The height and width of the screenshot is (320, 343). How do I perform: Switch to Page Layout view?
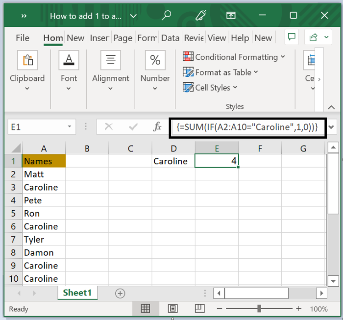172,309
